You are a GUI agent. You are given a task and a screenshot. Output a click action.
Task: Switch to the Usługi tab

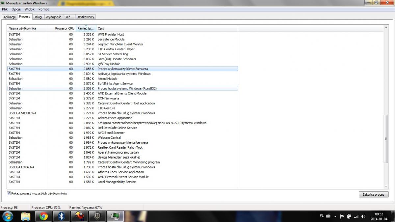(38, 17)
